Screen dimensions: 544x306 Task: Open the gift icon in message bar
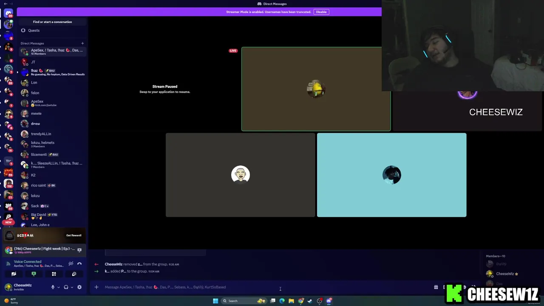(x=436, y=287)
